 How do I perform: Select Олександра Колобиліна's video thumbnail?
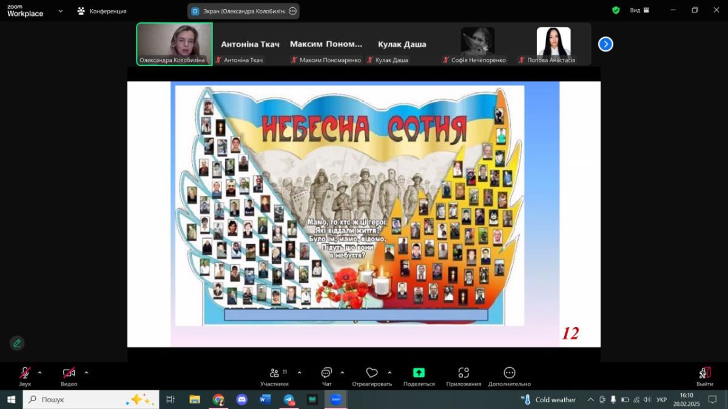pyautogui.click(x=174, y=44)
